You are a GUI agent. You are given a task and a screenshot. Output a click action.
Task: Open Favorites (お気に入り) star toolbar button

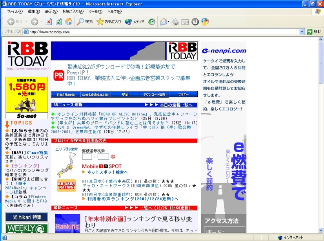click(x=109, y=22)
